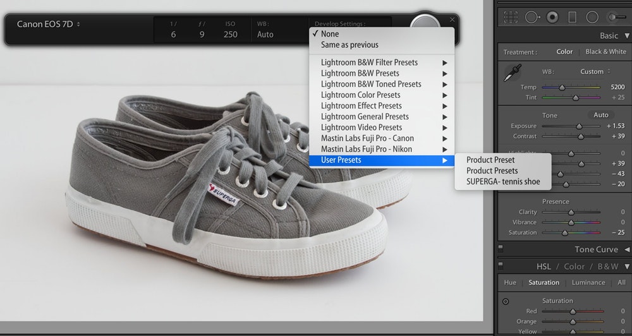The height and width of the screenshot is (336, 632).
Task: Toggle the HSL panel on/off switch
Action: pos(501,265)
